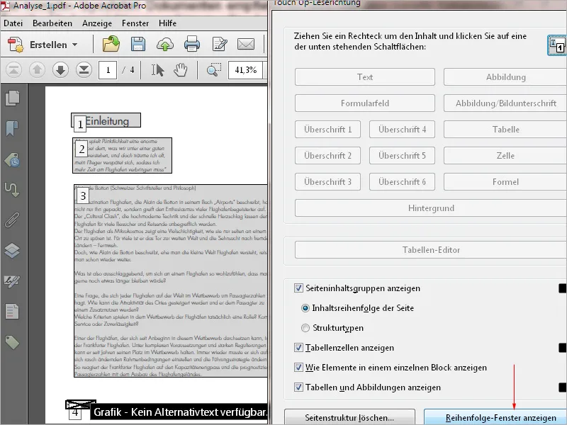Click the Formel button
This screenshot has width=567, height=425.
tap(505, 182)
